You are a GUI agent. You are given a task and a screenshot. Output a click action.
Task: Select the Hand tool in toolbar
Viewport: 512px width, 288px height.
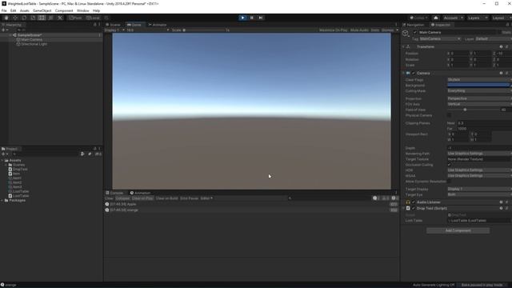(x=6, y=18)
